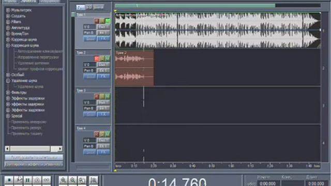This screenshot has height=186, width=331.
Task: Toggle the Loop playback infinity button
Action: click(47, 180)
